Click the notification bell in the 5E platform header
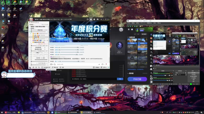Image resolution: width=204 pixels, height=114 pixels. tap(129, 29)
